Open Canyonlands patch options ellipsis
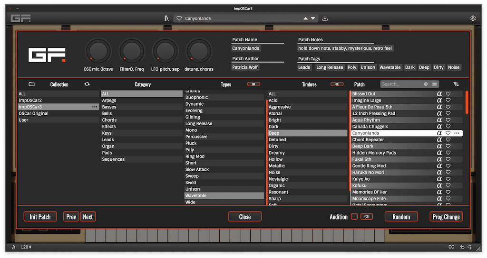This screenshot has width=487, height=258. [457, 133]
